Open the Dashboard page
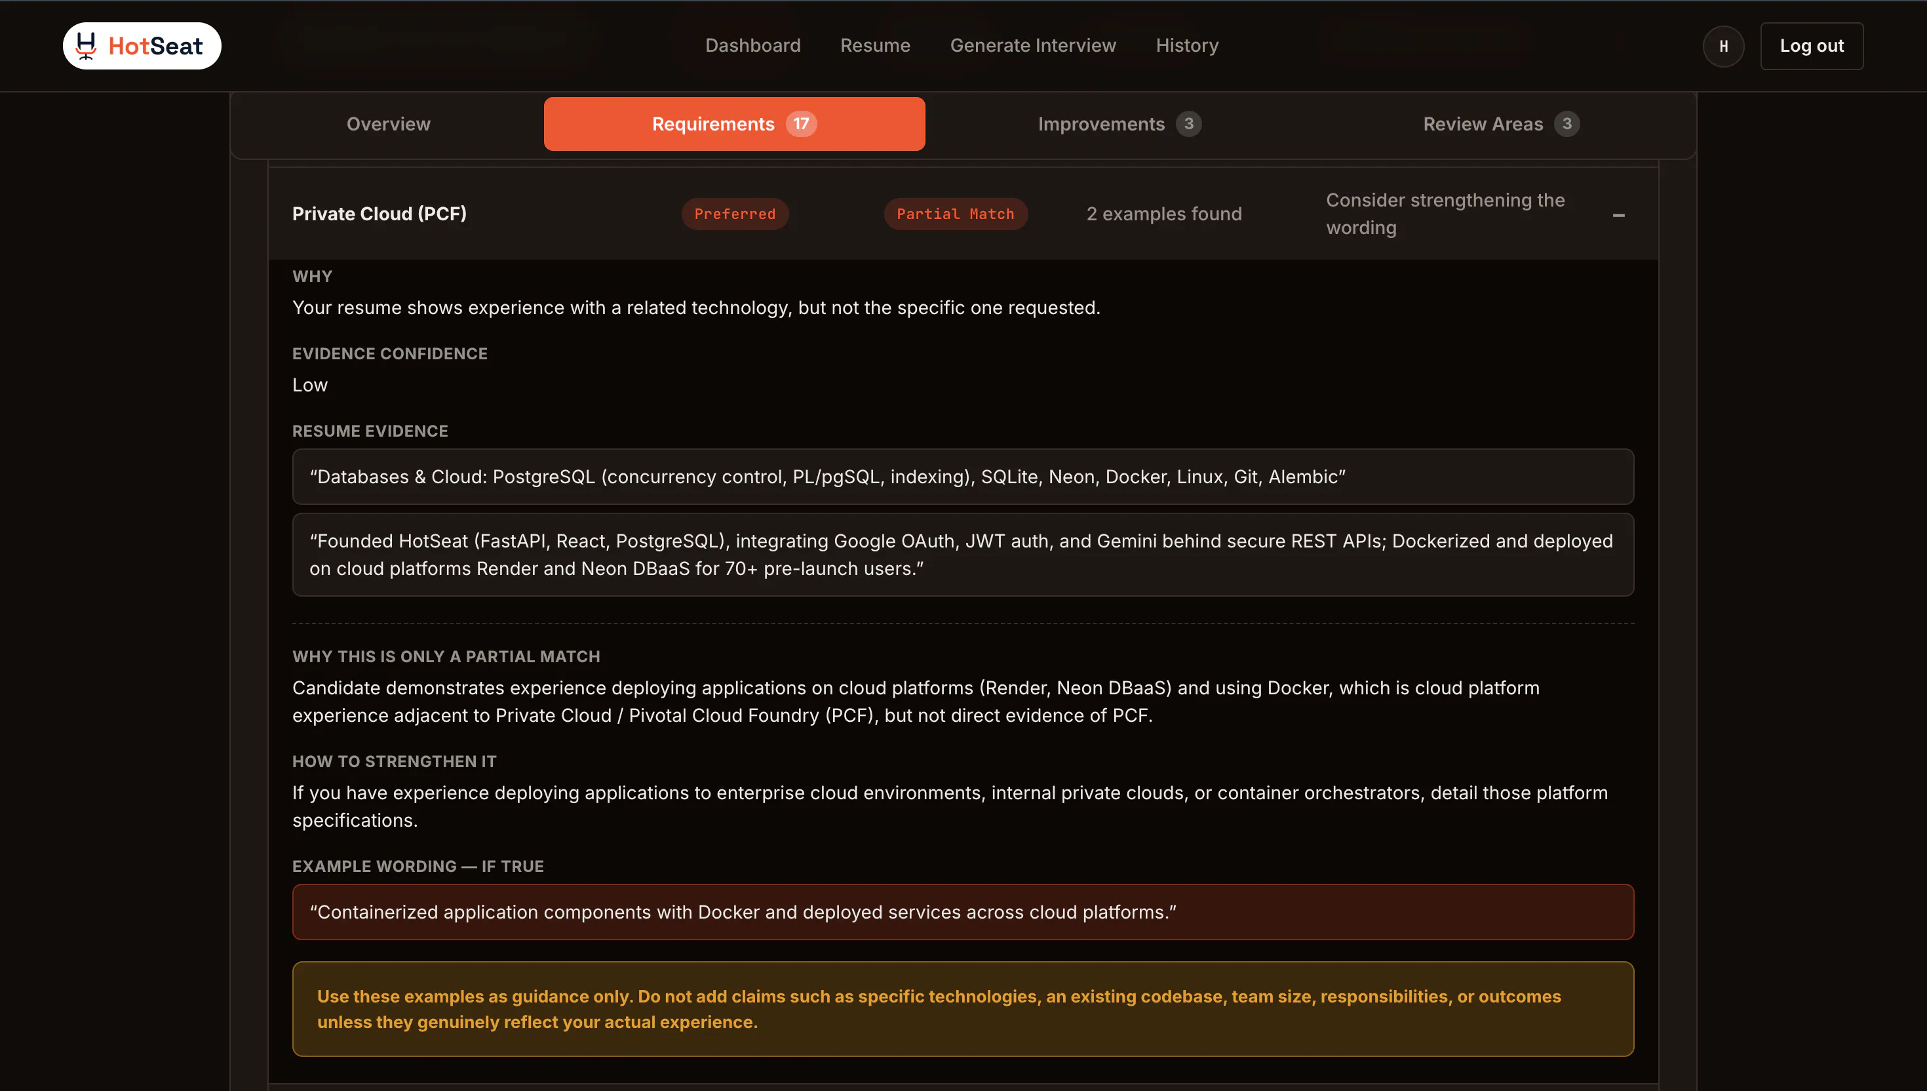 [752, 46]
